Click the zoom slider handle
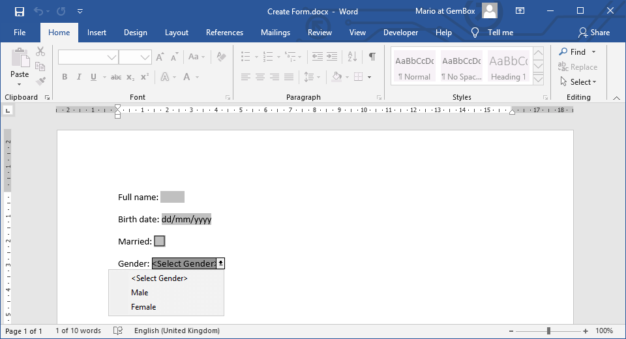 [549, 331]
